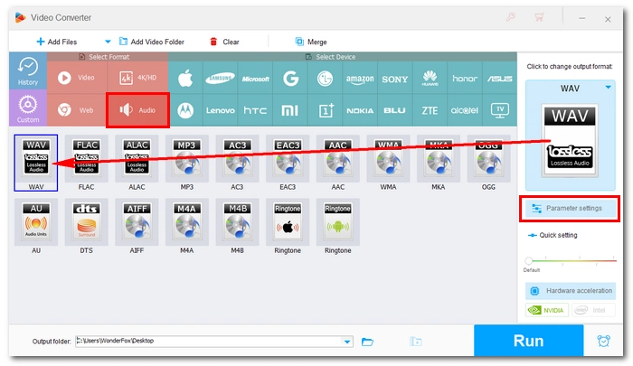Toggle NVIDIA acceleration option
Viewport: 633px width, 366px height.
point(547,310)
